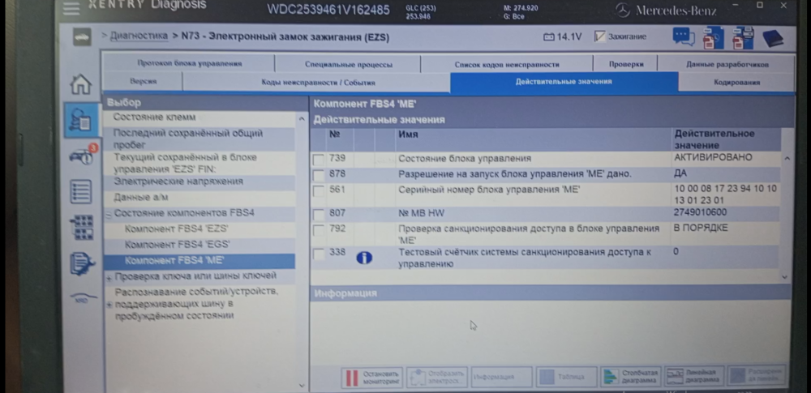Viewport: 811px width, 393px height.
Task: Open Специальные процессы tab
Action: pyautogui.click(x=348, y=65)
